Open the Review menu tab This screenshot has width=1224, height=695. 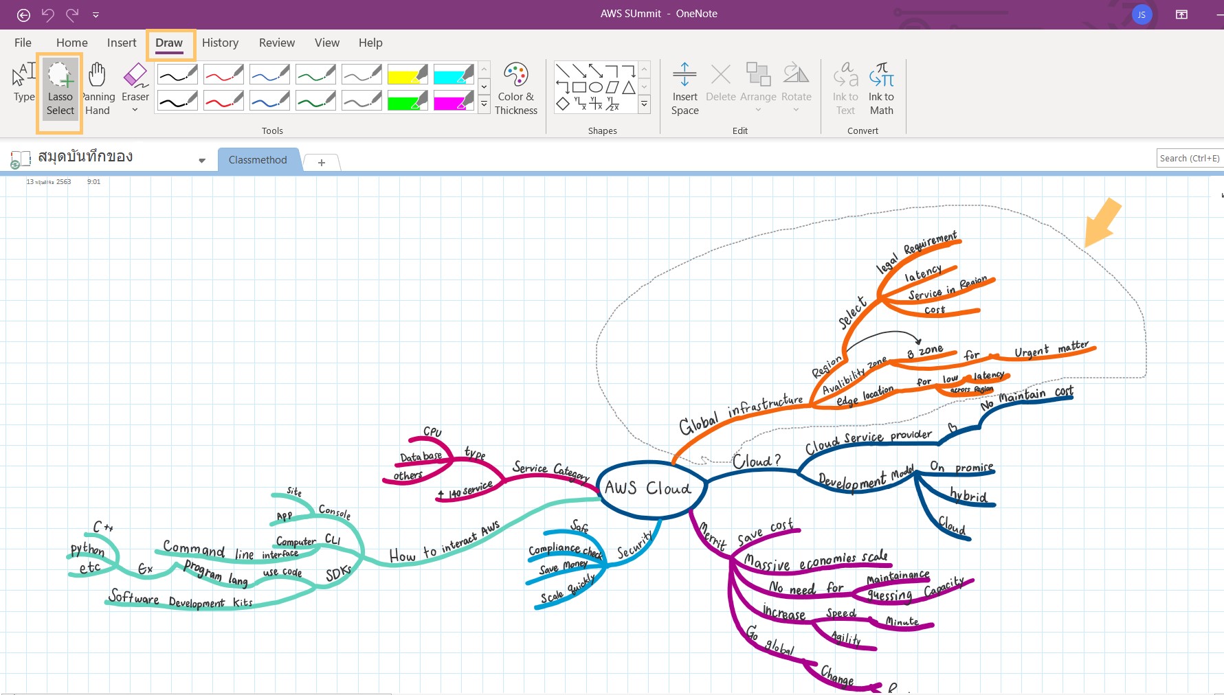coord(276,43)
